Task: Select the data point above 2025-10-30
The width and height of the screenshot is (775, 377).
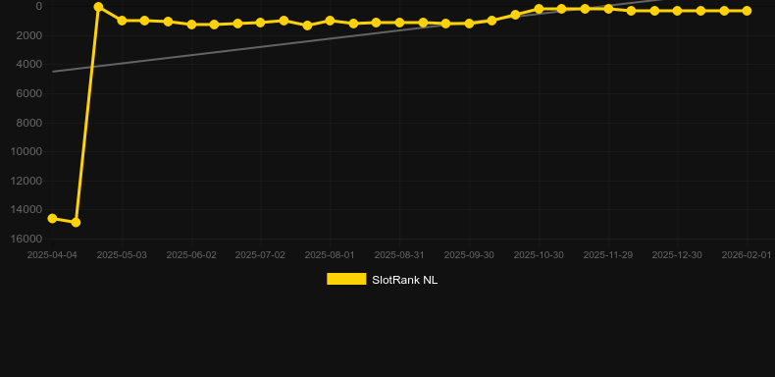Action: point(539,9)
